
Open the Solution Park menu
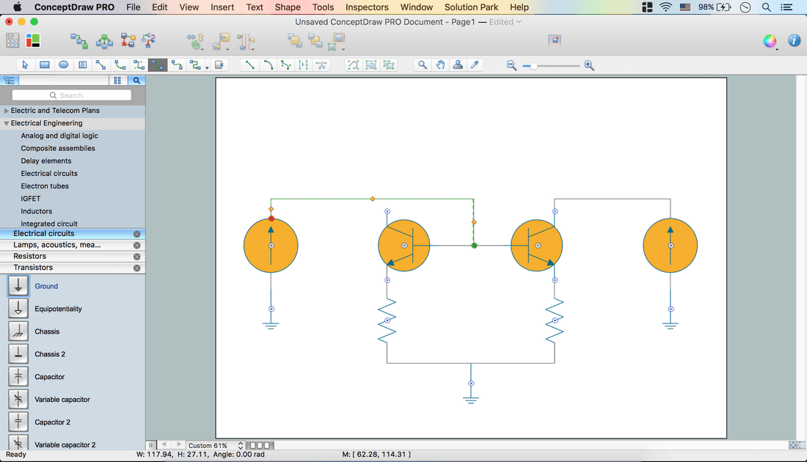471,7
